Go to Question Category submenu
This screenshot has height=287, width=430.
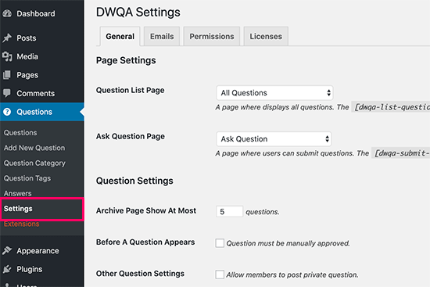[34, 163]
